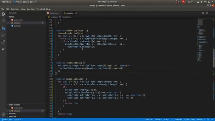Viewport: 215px width, 121px height.
Task: Click the red recording indicator tray icon
Action: [x=183, y=2]
